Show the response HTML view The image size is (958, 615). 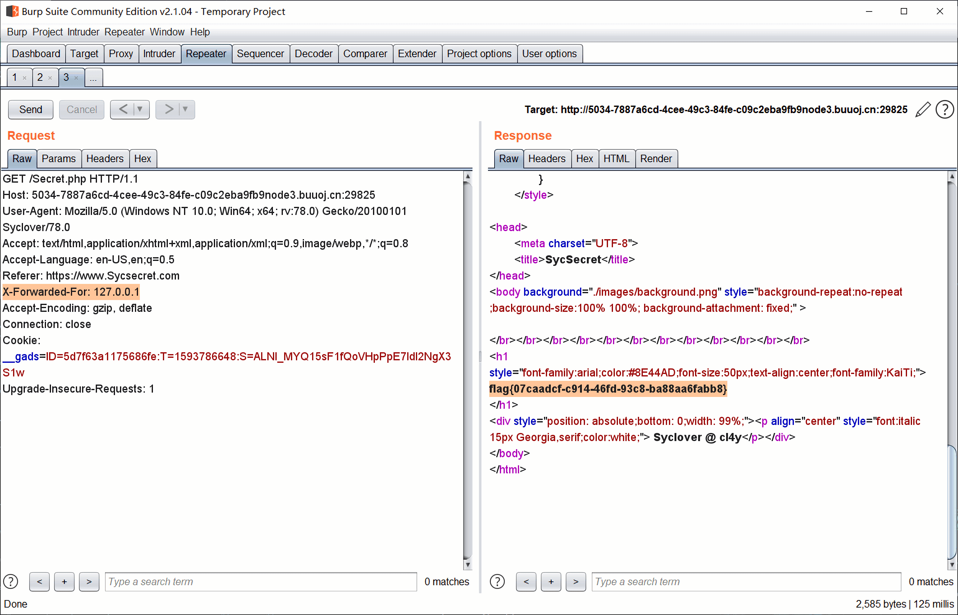(x=616, y=159)
